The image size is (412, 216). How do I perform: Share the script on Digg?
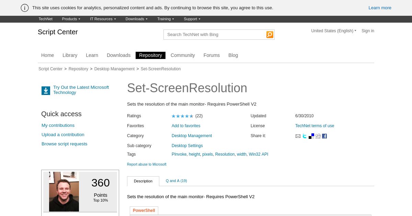tap(318, 136)
